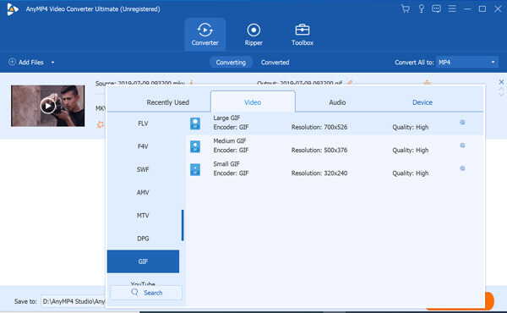
Task: Choose MTV in the format list
Action: [x=143, y=215]
